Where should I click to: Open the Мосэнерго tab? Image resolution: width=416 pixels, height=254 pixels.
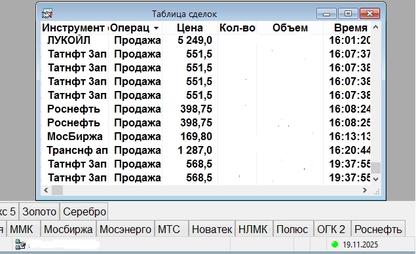pos(125,229)
